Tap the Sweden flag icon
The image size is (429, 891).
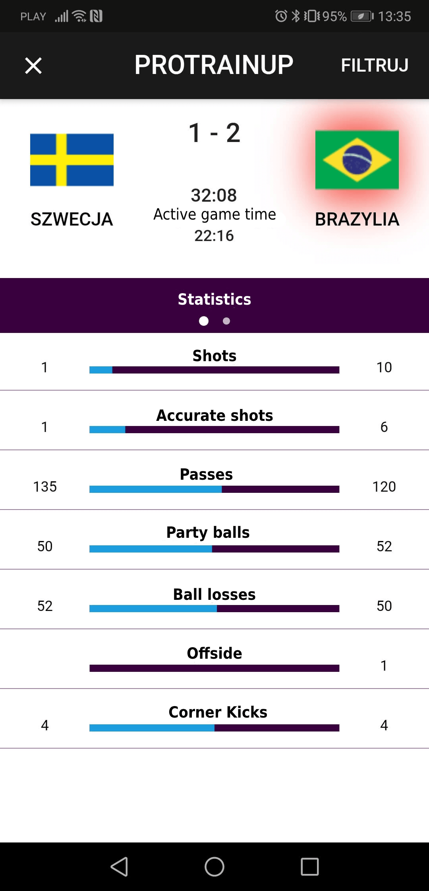72,160
